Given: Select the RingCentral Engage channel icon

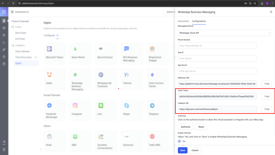Looking at the screenshot, I should coord(152,49).
